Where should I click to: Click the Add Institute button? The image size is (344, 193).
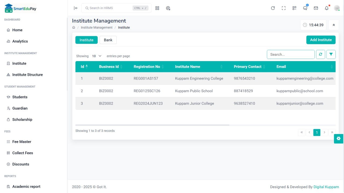click(321, 40)
